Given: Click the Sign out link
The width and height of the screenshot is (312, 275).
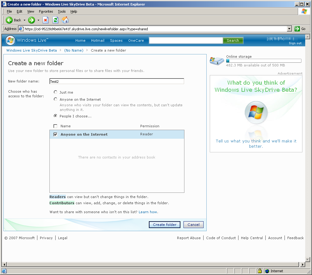Looking at the screenshot, I should click(x=295, y=43).
